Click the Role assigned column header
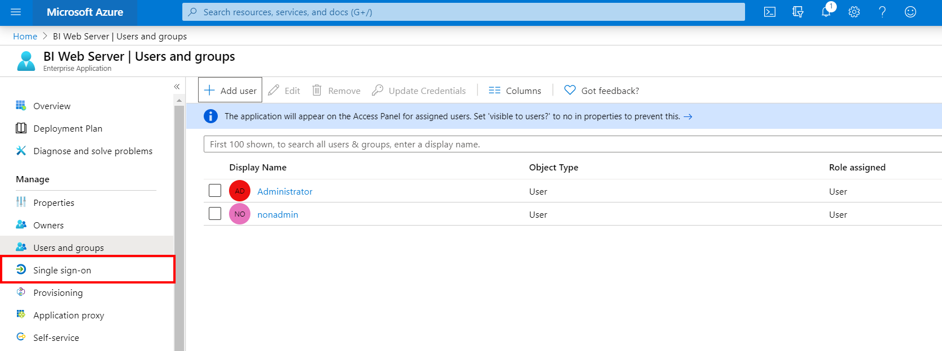The image size is (942, 351). pyautogui.click(x=857, y=167)
